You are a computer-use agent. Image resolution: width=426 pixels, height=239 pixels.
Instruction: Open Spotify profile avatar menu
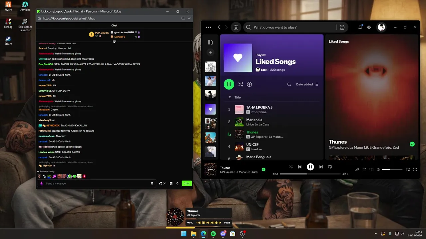point(381,27)
